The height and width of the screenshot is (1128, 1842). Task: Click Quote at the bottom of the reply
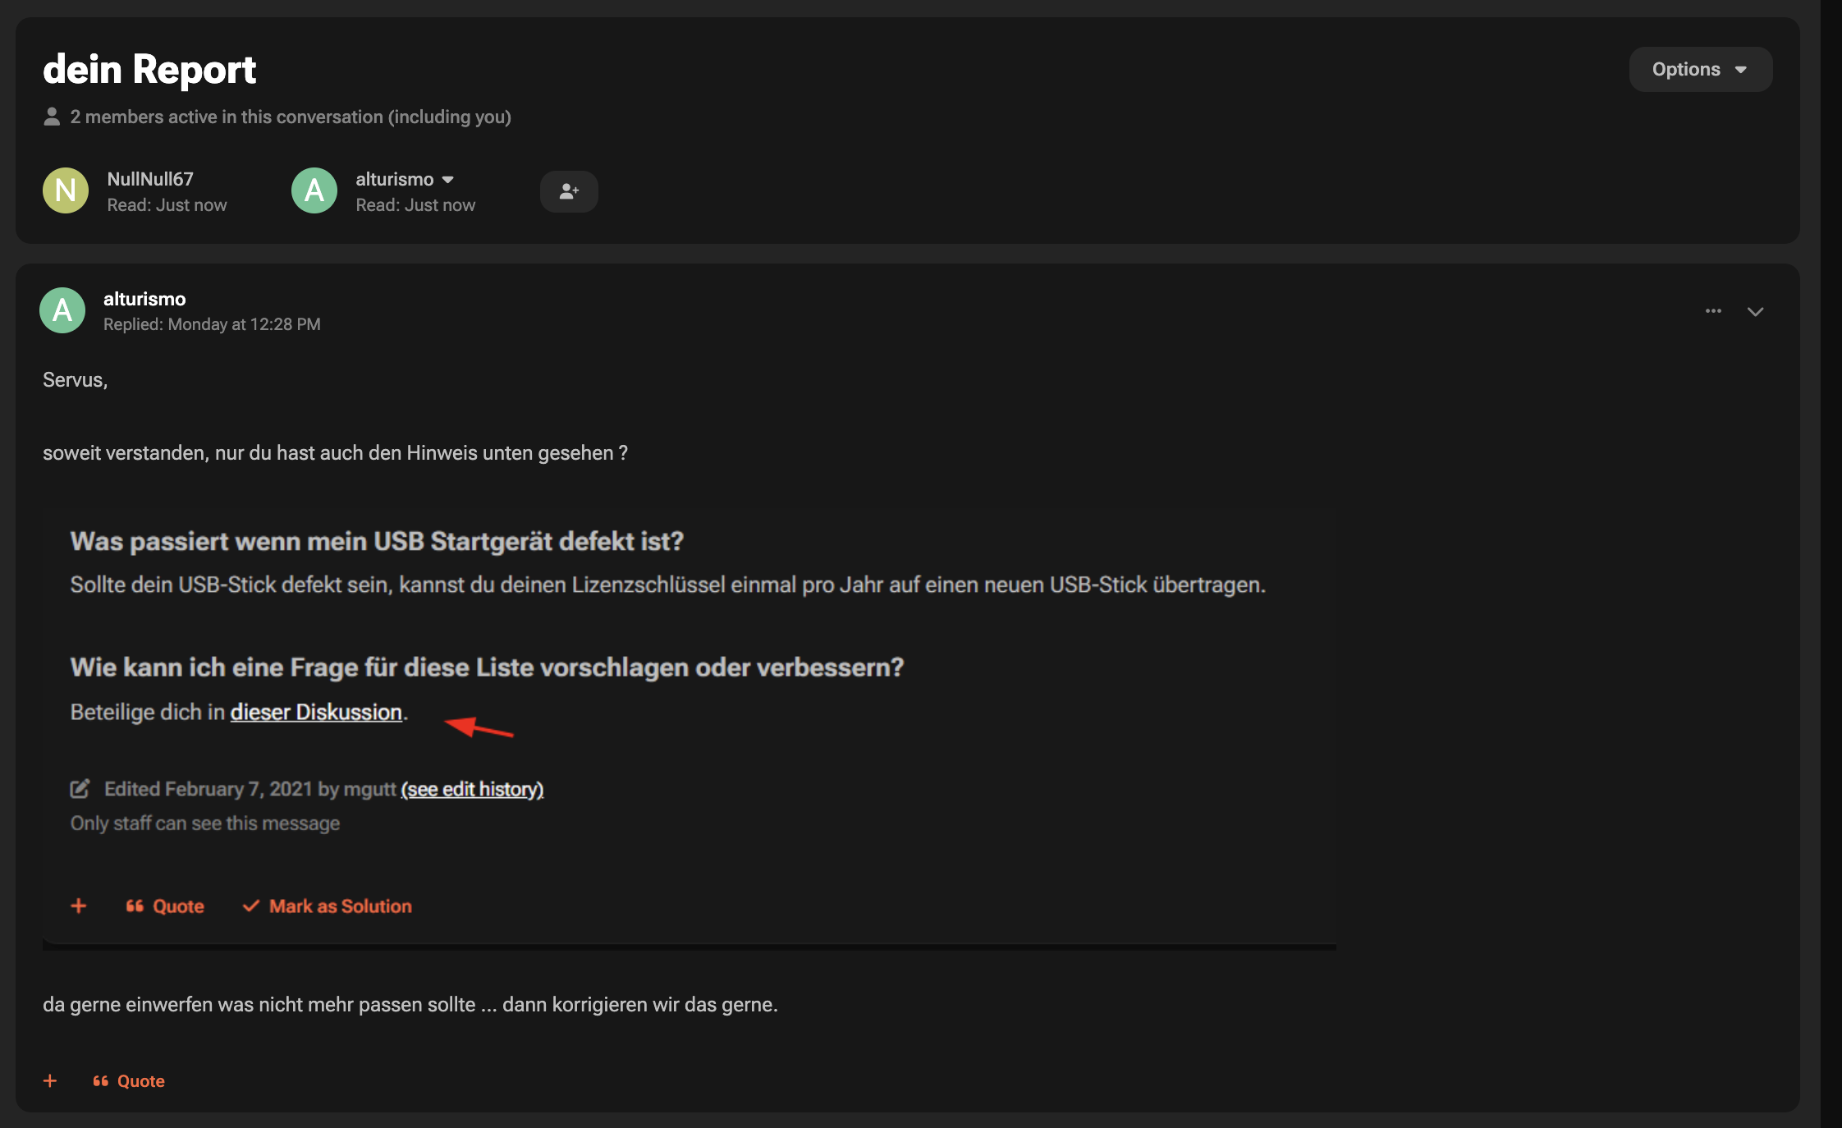pyautogui.click(x=129, y=1080)
